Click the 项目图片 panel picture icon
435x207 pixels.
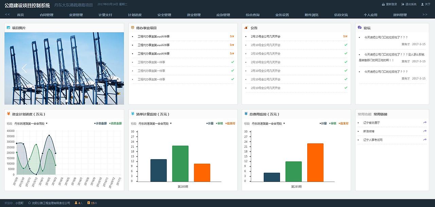8,28
